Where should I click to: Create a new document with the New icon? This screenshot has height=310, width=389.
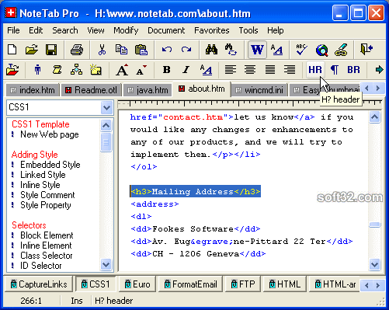point(12,50)
